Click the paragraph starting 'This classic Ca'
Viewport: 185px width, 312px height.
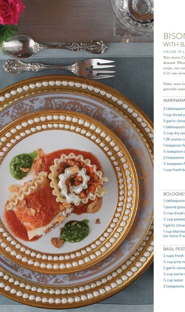coord(174,65)
